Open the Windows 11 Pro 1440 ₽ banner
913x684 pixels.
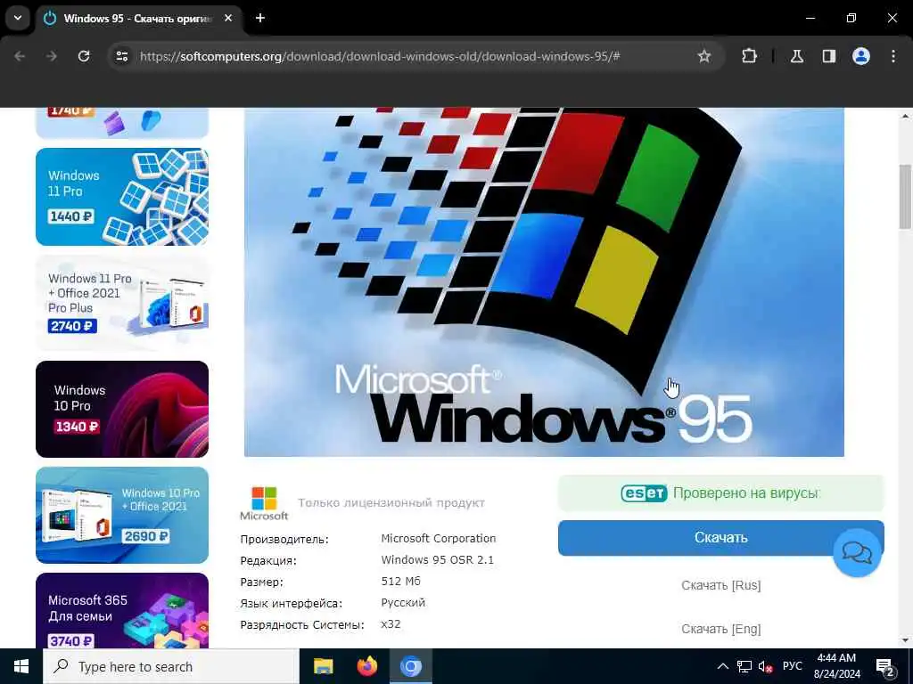[x=122, y=197]
